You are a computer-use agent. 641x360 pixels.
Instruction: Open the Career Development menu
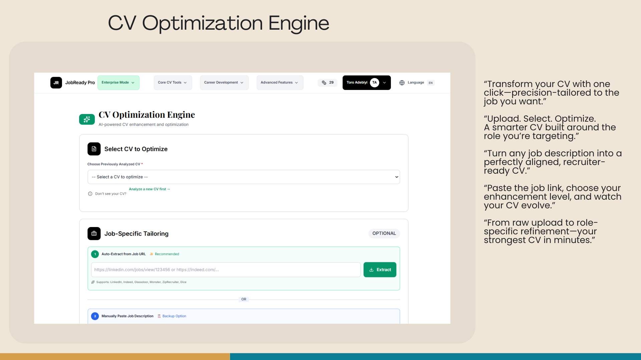[224, 83]
